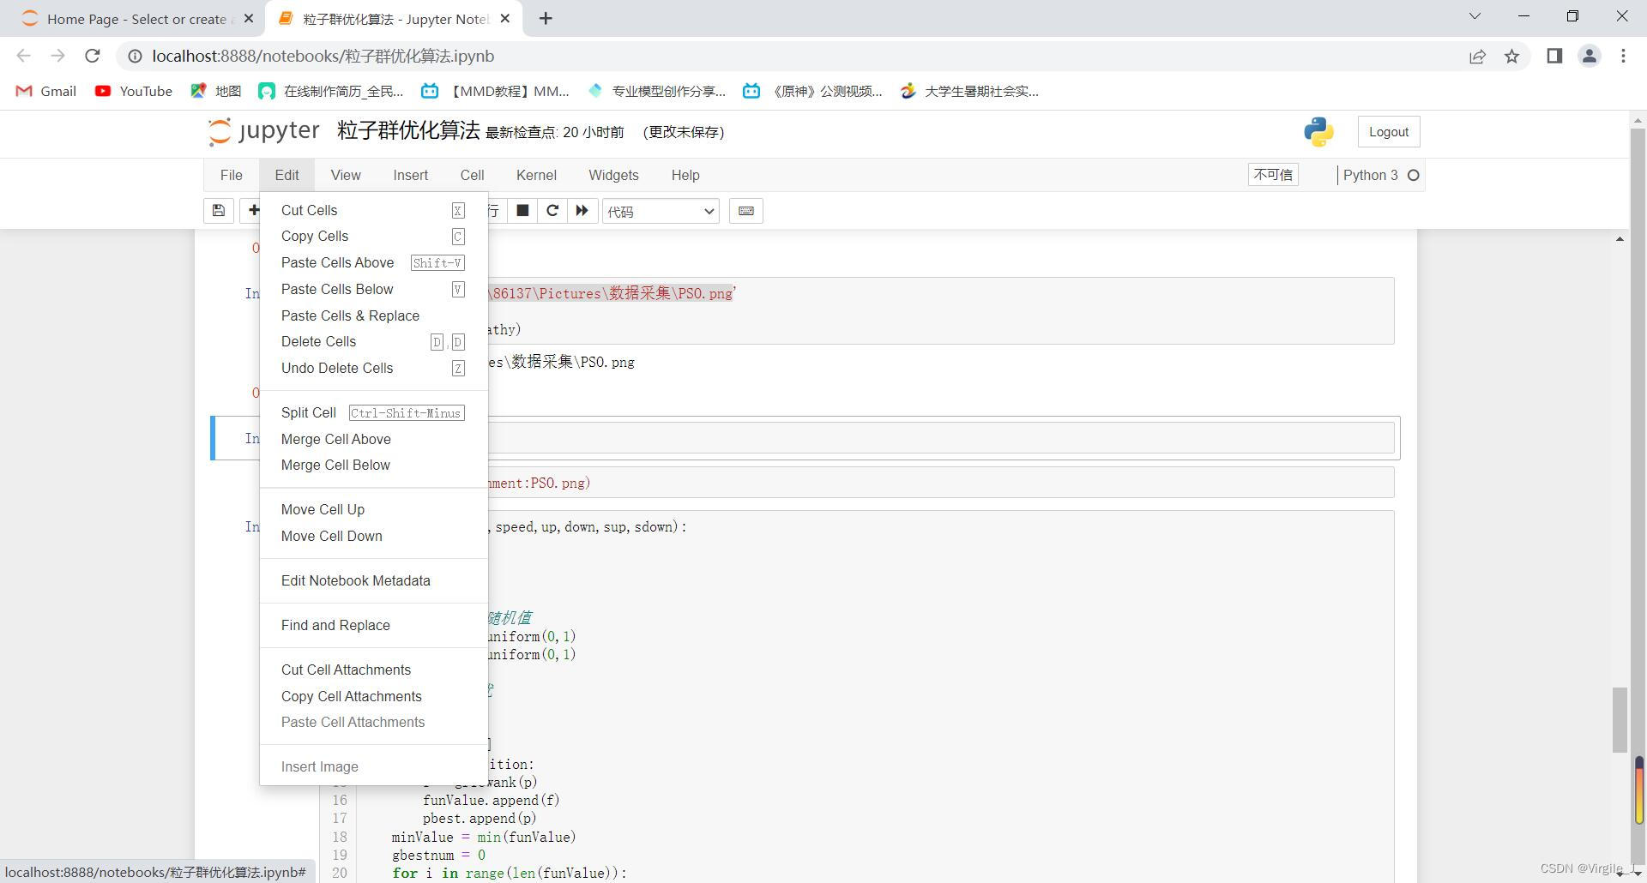
Task: Select Move Cell Down
Action: [x=374, y=536]
